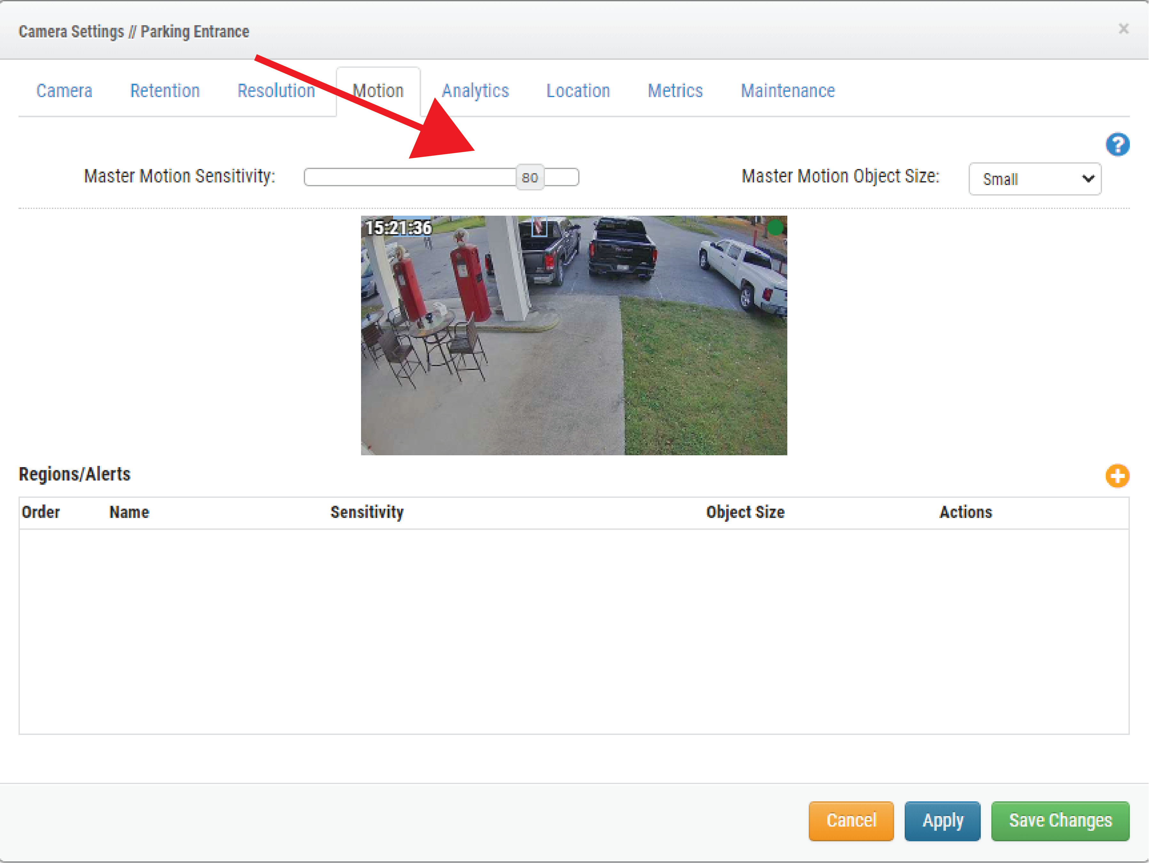Viewport: 1149px width, 863px height.
Task: View the Metrics tab
Action: (x=675, y=91)
